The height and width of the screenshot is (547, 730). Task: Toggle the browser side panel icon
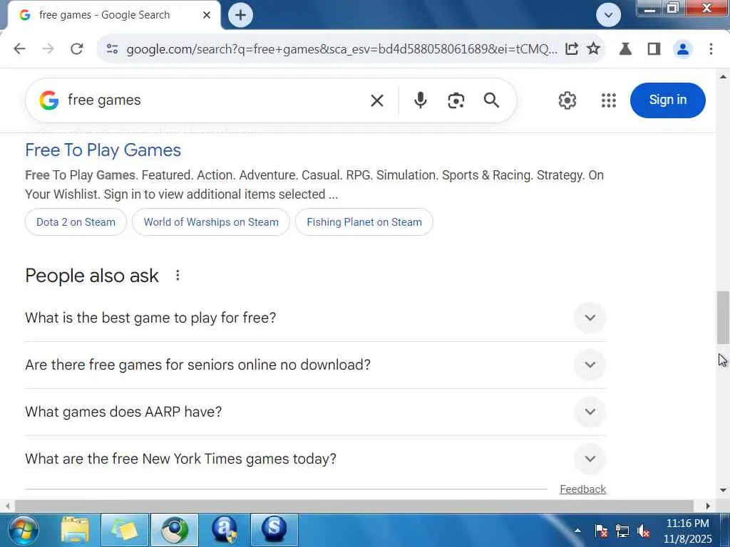[x=654, y=49]
